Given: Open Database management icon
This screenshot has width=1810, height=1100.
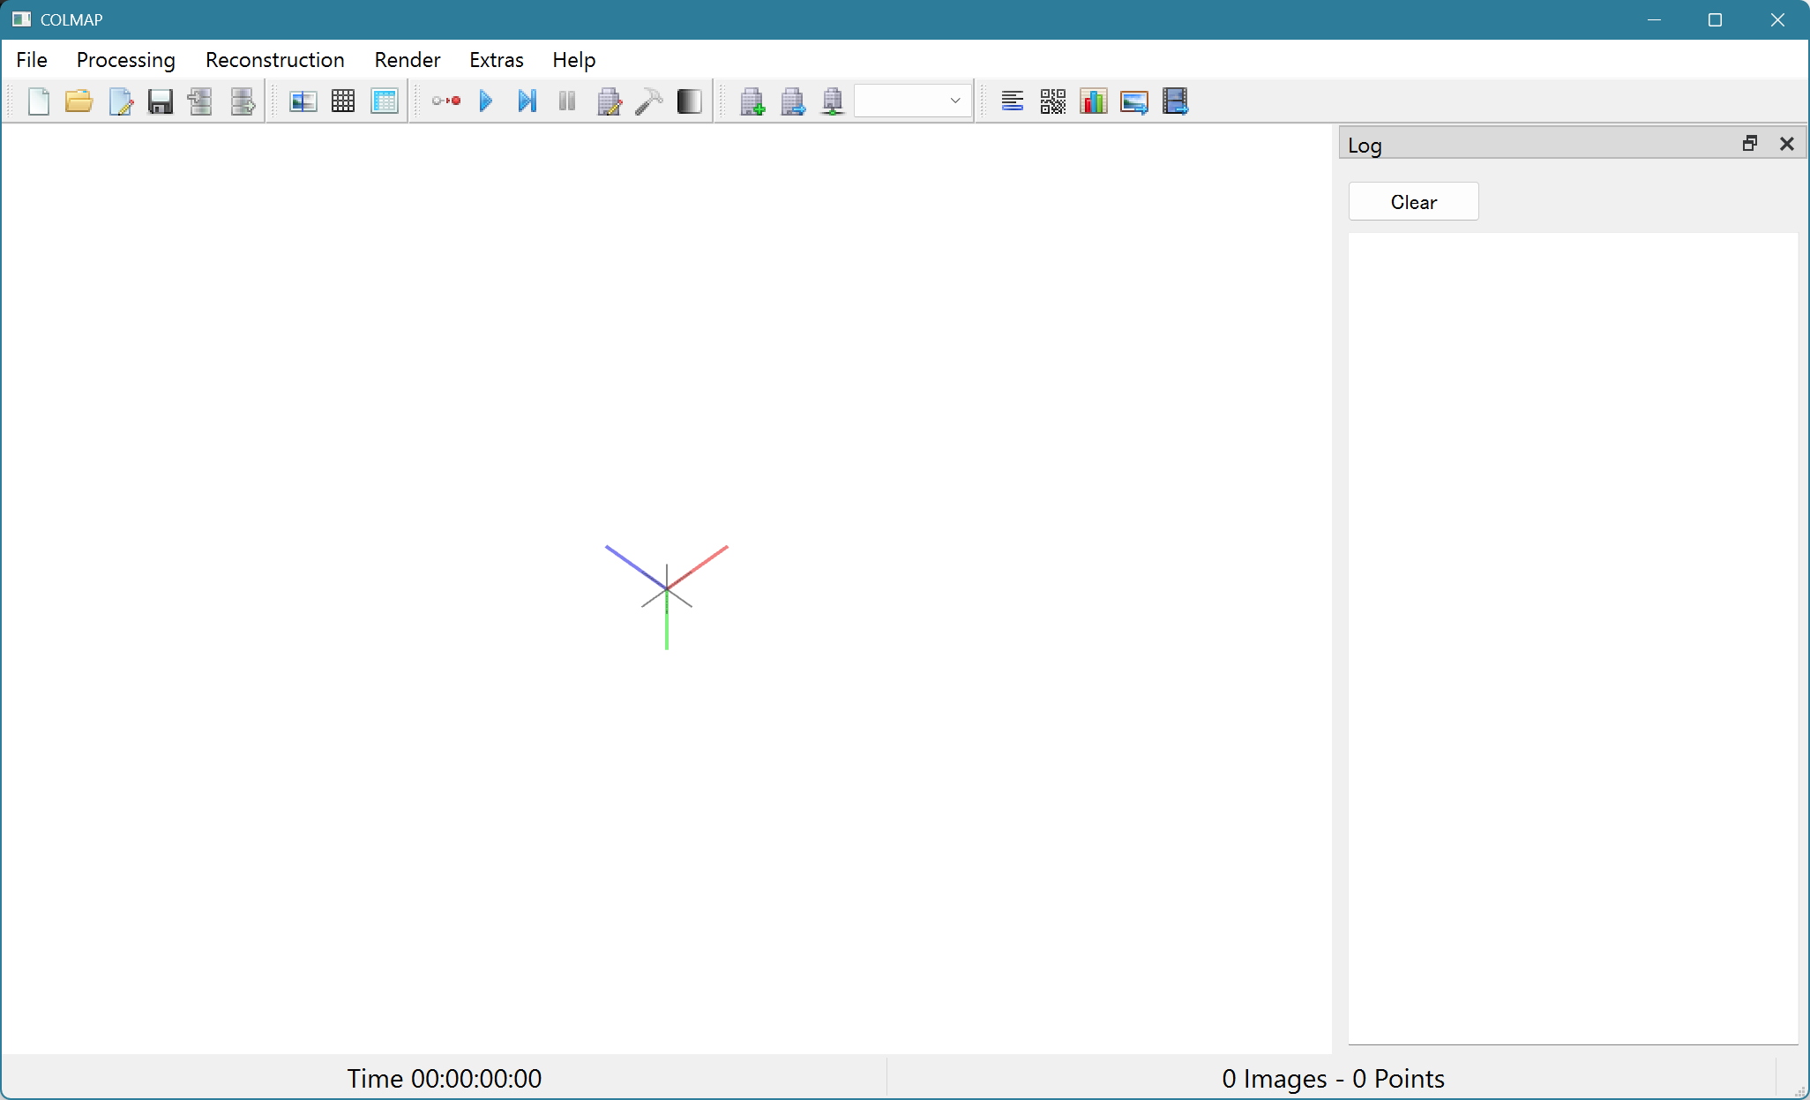Looking at the screenshot, I should pyautogui.click(x=385, y=101).
